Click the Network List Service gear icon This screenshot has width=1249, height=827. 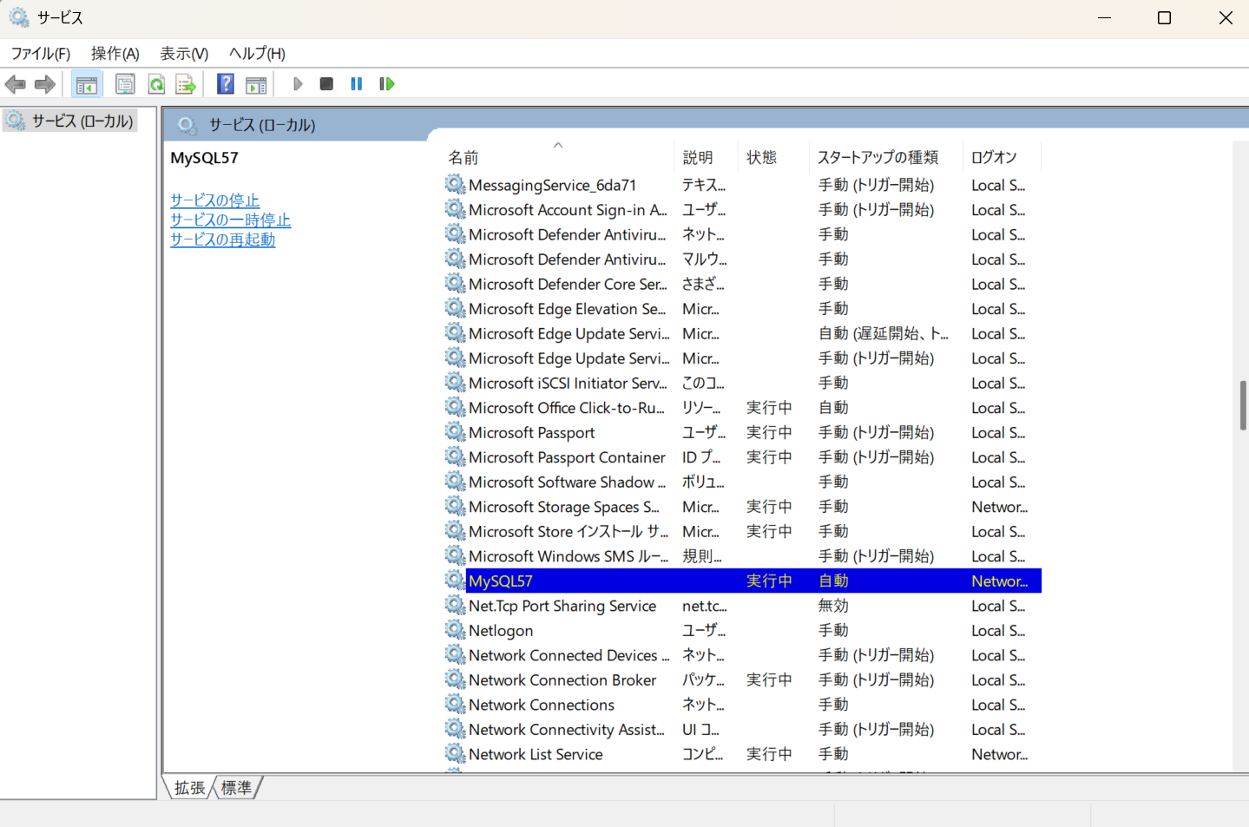pos(455,753)
